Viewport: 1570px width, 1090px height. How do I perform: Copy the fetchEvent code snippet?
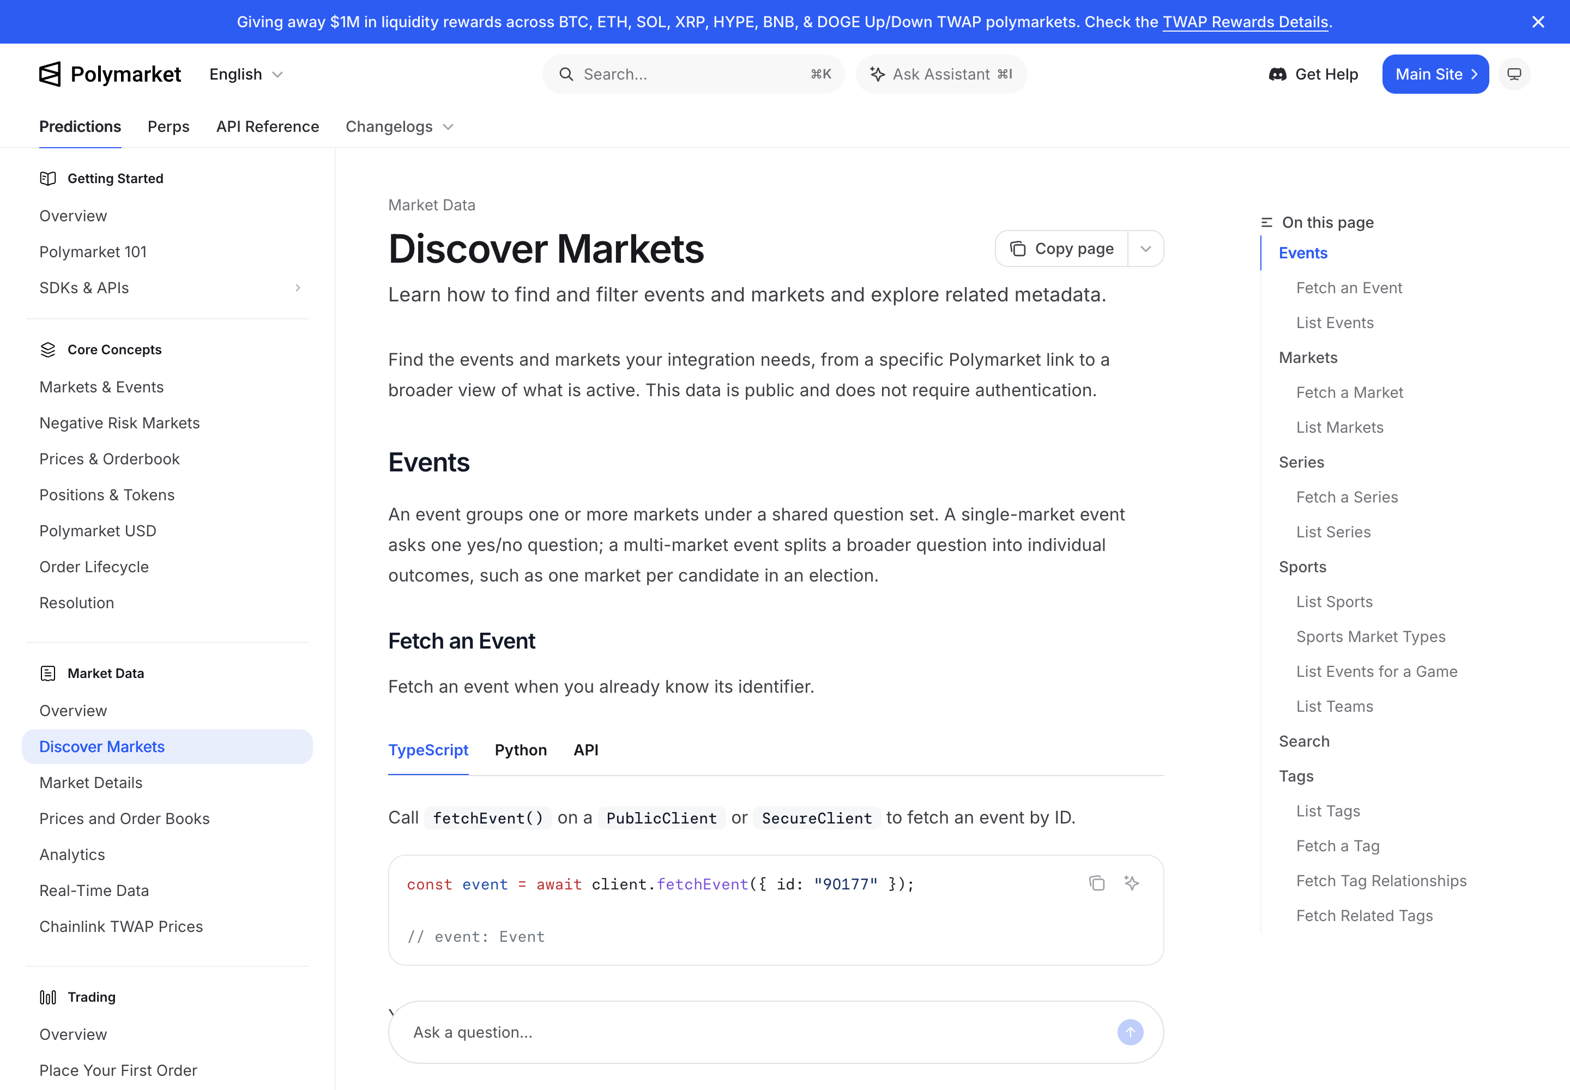click(x=1096, y=883)
